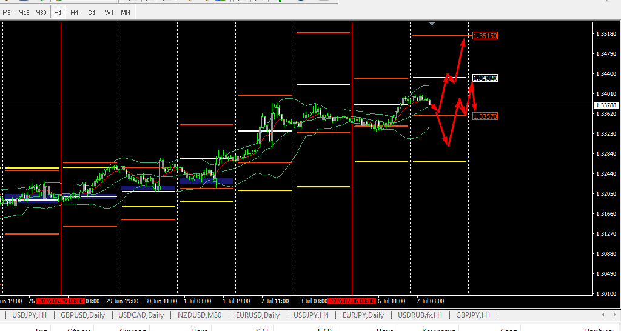Select the H4 timeframe button
The image size is (621, 331).
[x=75, y=12]
